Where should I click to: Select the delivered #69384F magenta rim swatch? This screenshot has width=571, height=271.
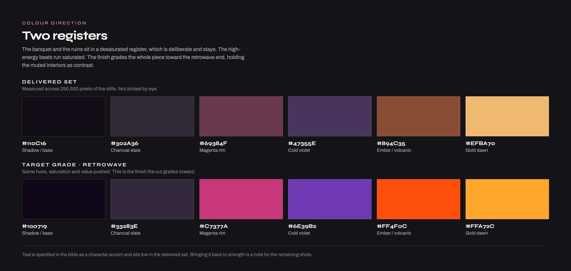click(241, 116)
